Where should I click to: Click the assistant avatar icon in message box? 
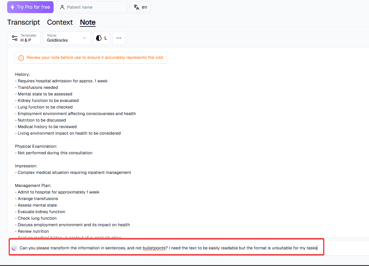click(x=14, y=248)
